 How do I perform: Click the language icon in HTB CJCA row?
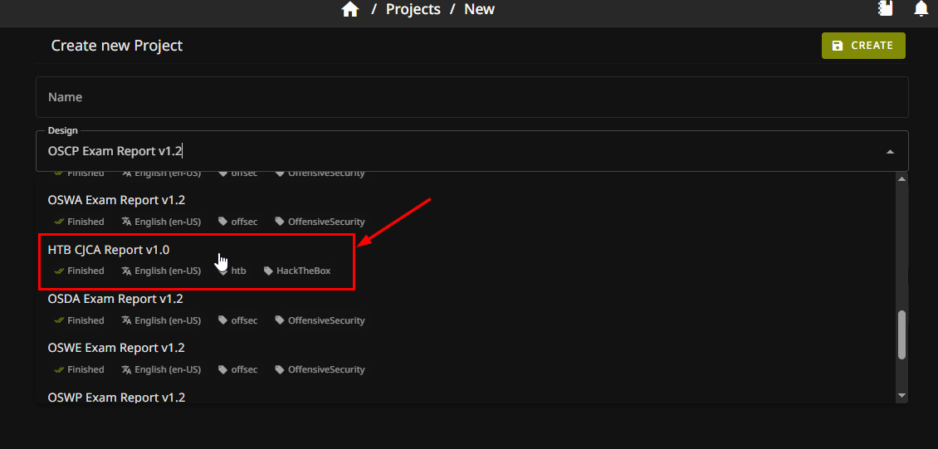pos(125,271)
